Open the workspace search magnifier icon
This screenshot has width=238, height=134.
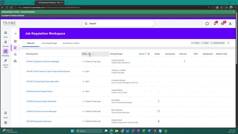pos(228,43)
